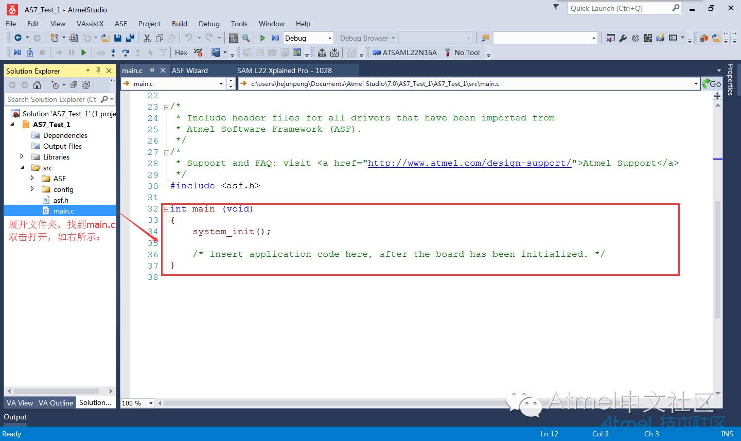
Task: Click Start Debugging and Break icon
Action: point(275,38)
